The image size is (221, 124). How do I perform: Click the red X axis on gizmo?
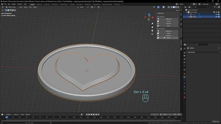153,18
